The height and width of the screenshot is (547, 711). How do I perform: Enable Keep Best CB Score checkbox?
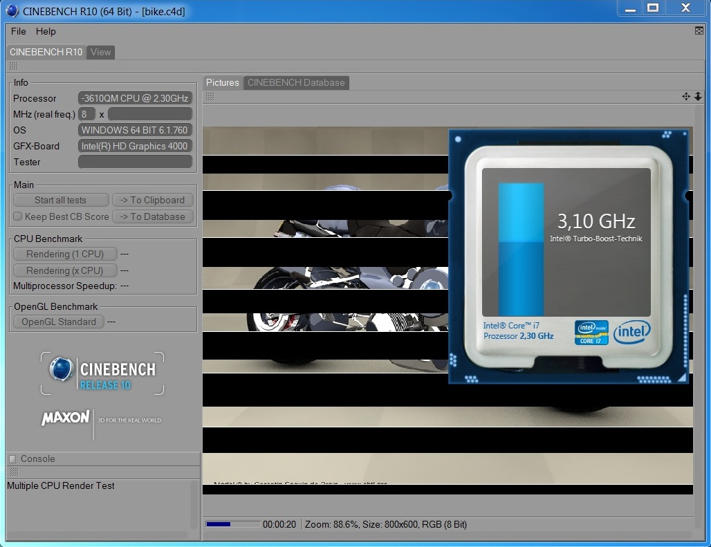point(18,216)
